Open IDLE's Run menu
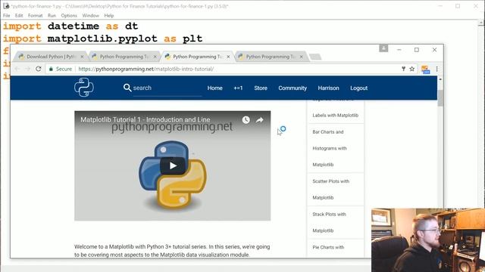 52,15
